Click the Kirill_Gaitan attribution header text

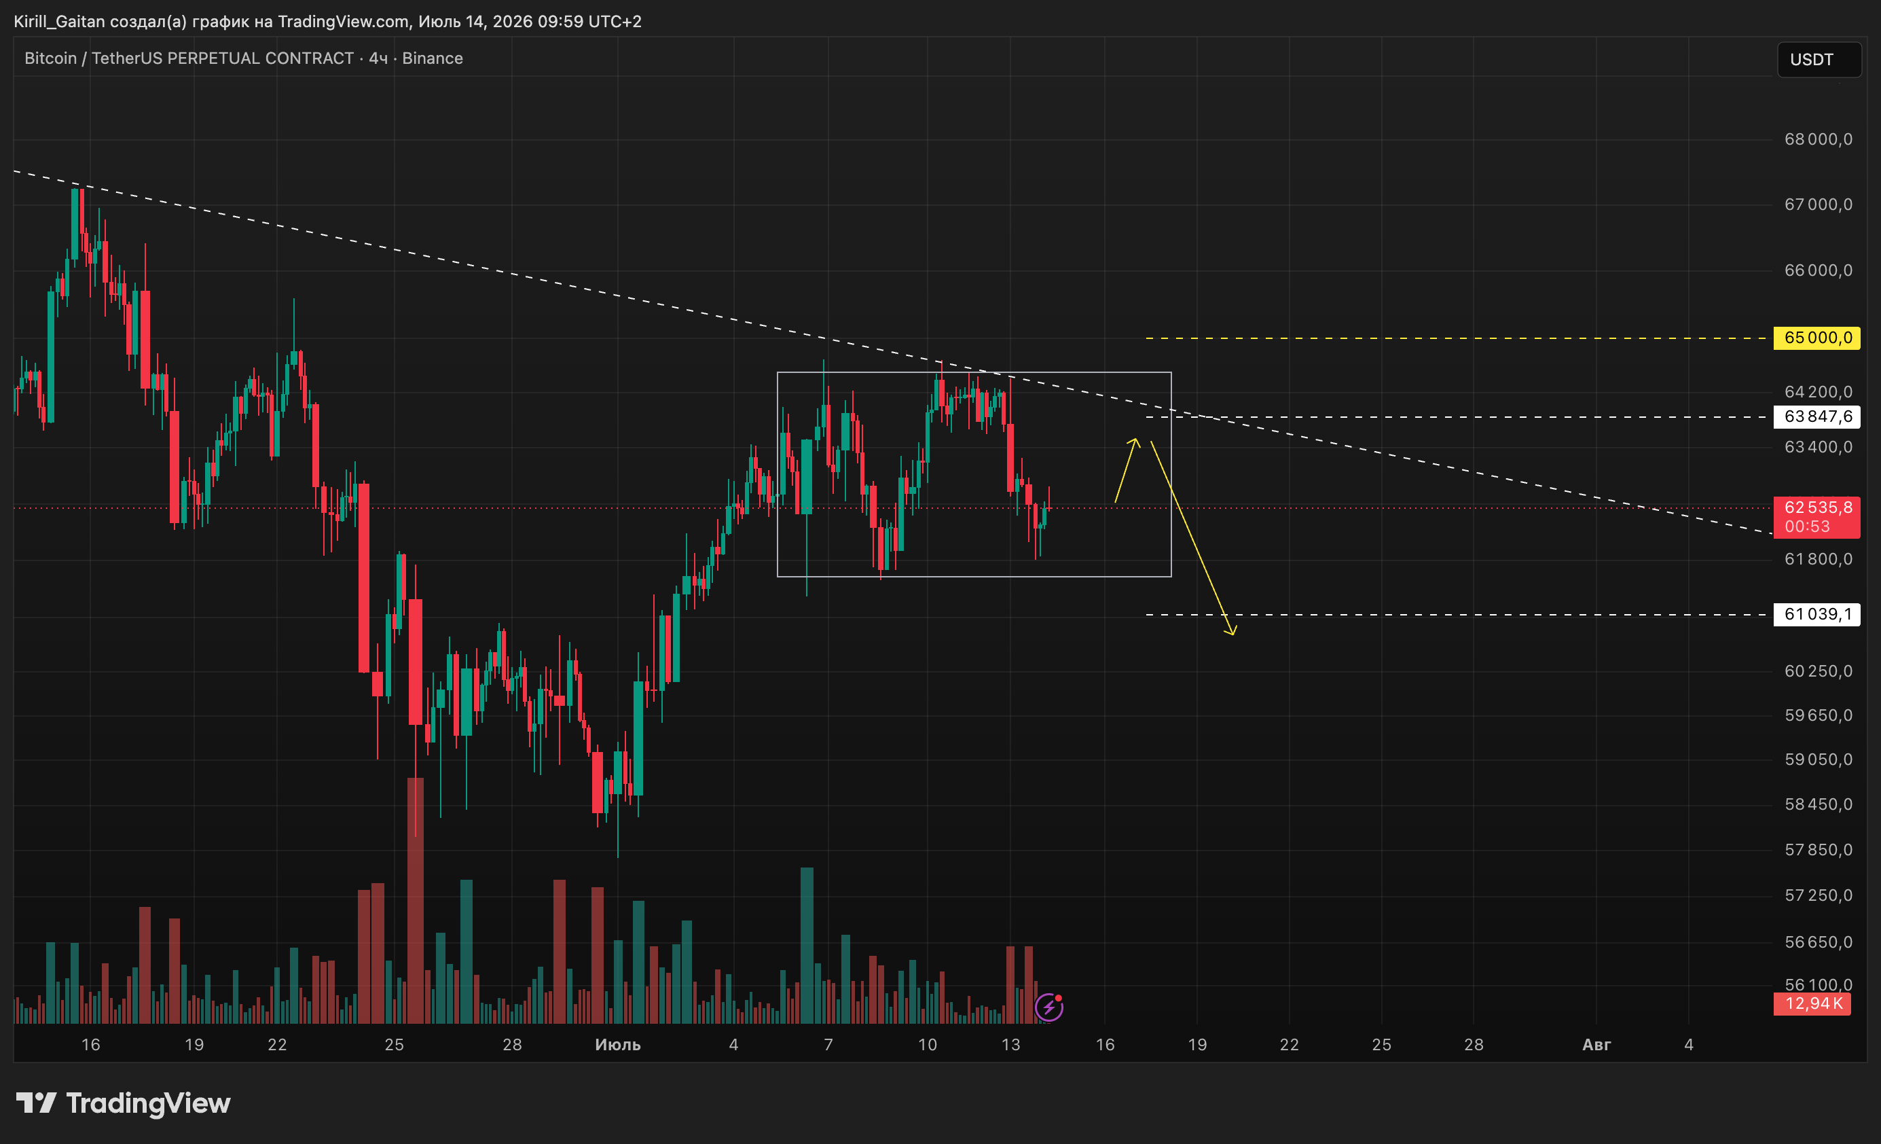pyautogui.click(x=327, y=21)
